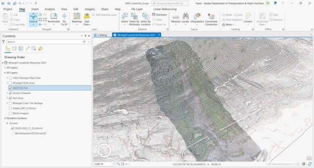Uncheck the 20231122 Full layer

coord(10,88)
